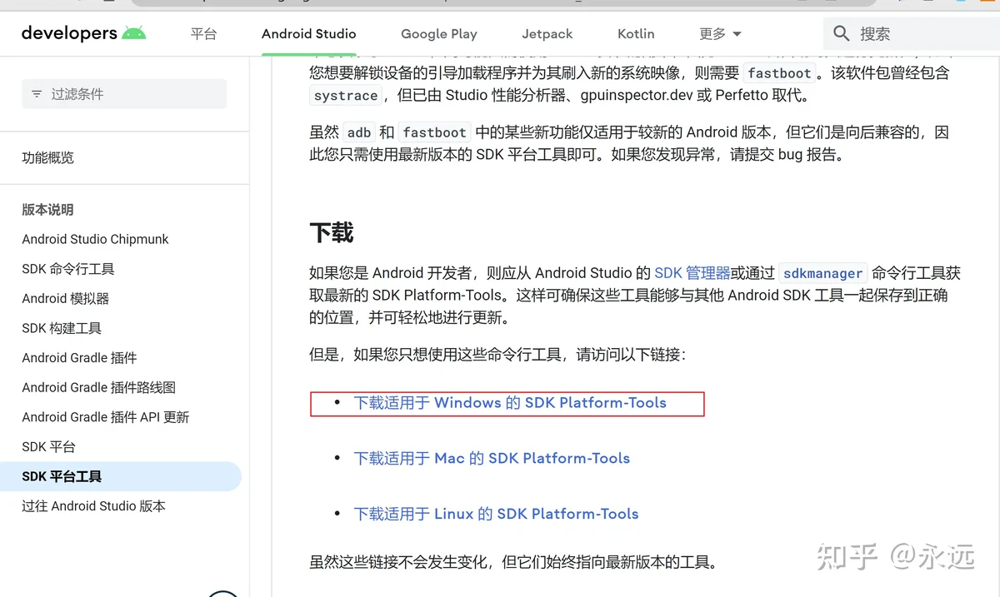
Task: Open Android 模拟器 sidebar item
Action: coord(66,298)
